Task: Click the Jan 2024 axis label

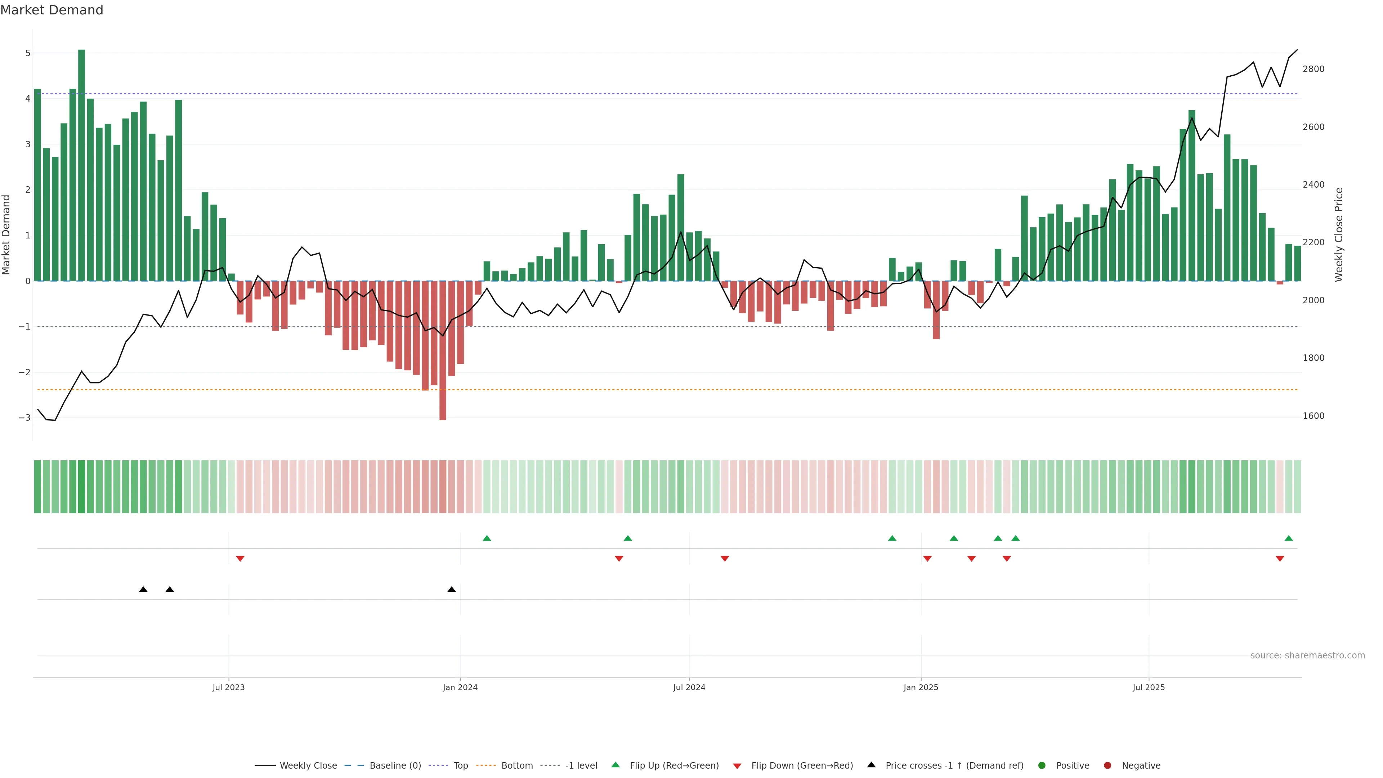Action: pos(460,688)
